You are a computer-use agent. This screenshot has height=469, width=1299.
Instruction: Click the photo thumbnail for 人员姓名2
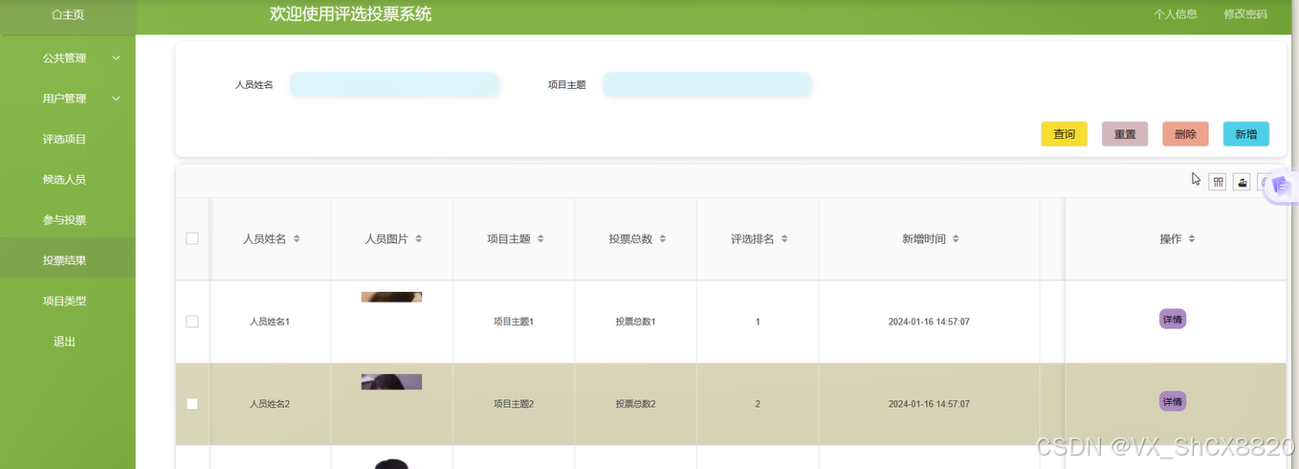pos(391,382)
